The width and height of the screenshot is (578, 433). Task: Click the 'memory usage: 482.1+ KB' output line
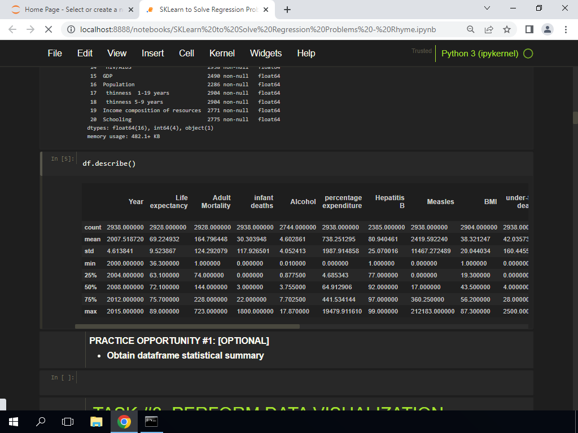(x=124, y=136)
